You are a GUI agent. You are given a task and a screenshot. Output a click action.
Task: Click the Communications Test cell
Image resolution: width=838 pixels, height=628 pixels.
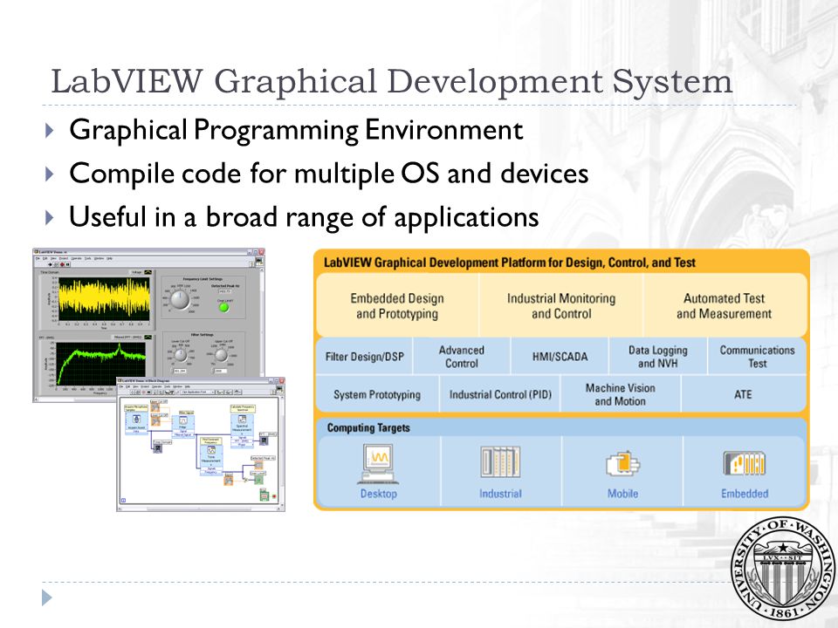[757, 356]
